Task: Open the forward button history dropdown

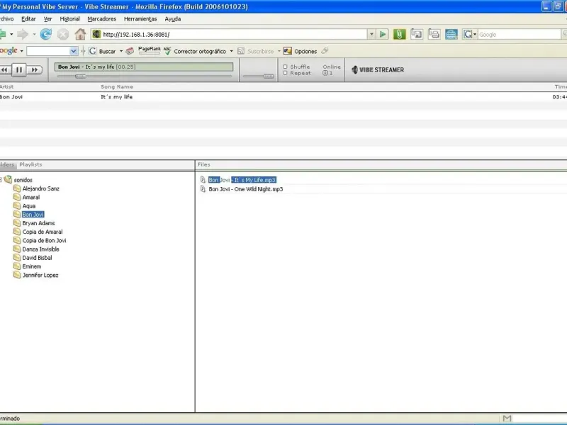Action: tap(34, 34)
